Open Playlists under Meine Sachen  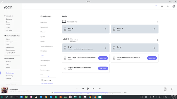point(8,62)
